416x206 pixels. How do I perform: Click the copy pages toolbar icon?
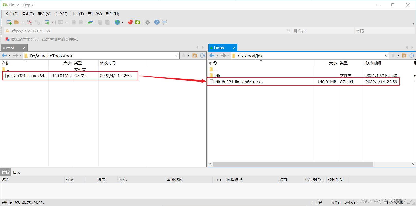(100, 22)
